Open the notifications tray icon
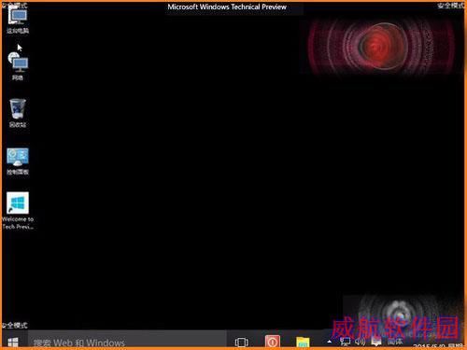This screenshot has height=350, width=467. [x=376, y=342]
